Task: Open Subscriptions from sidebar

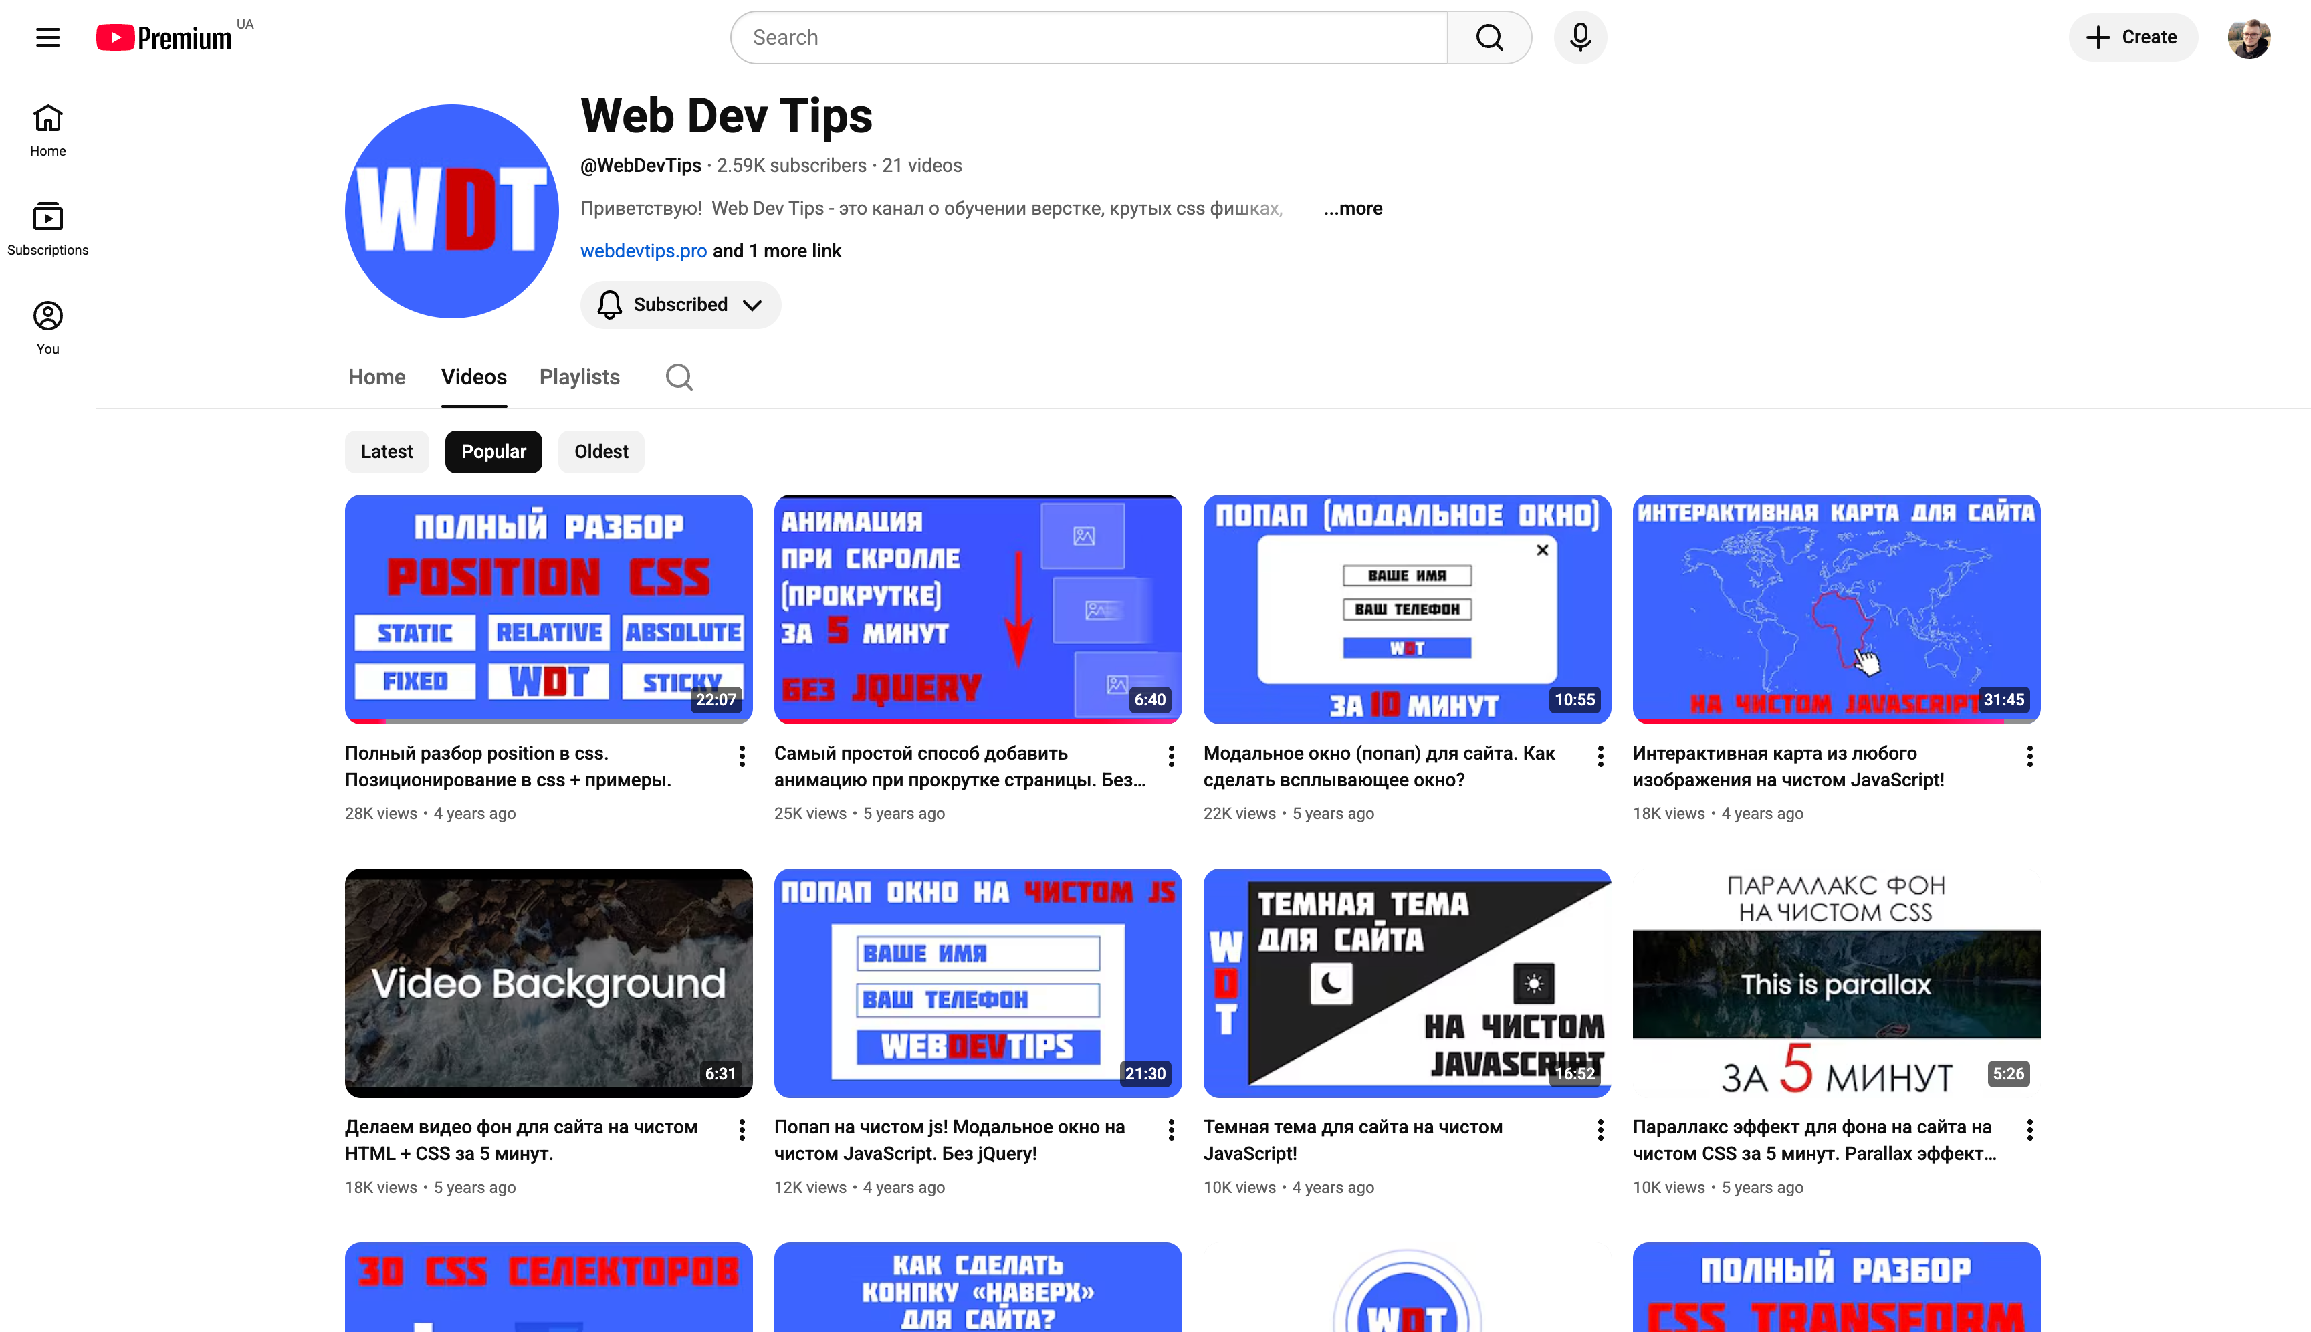Action: click(x=47, y=229)
